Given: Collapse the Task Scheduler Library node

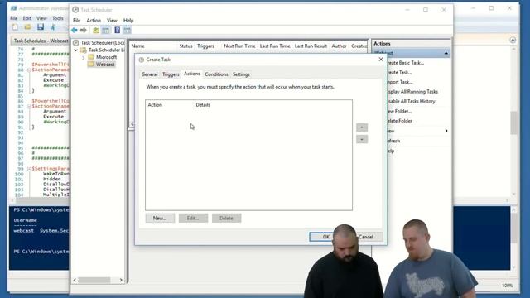Looking at the screenshot, I should coord(75,50).
